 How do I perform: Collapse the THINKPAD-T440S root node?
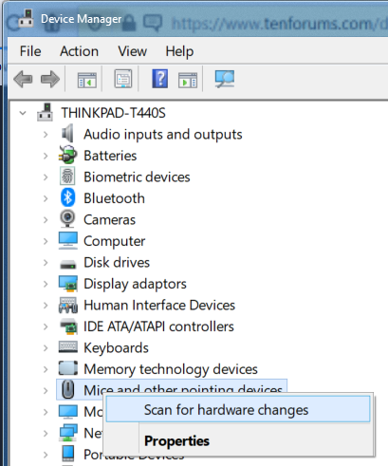[x=23, y=113]
